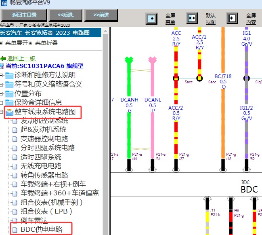This screenshot has height=235, width=262.
Task: Open the BDC供电电路 diagram
Action: coord(42,229)
